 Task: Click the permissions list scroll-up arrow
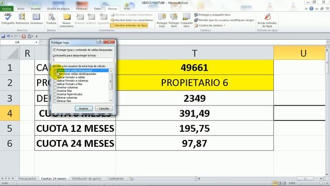111,71
